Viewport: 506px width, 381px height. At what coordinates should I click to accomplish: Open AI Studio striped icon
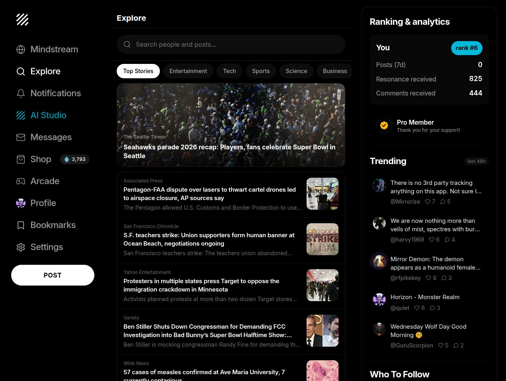21,115
